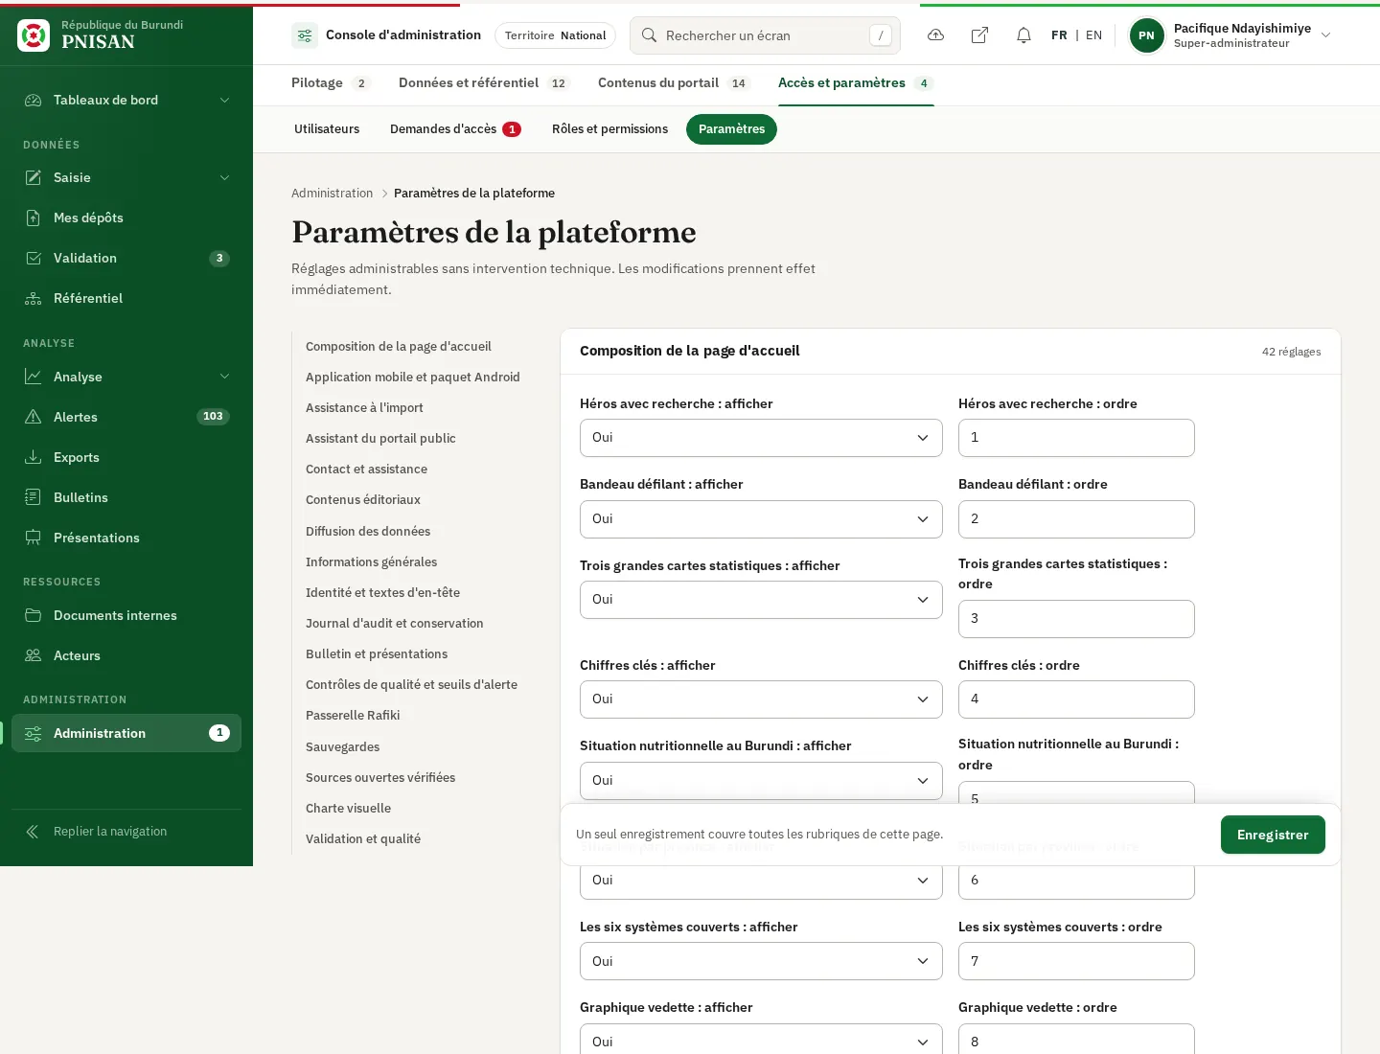The image size is (1380, 1054).
Task: Open Rôles et permissions sub-tab
Action: point(609,129)
